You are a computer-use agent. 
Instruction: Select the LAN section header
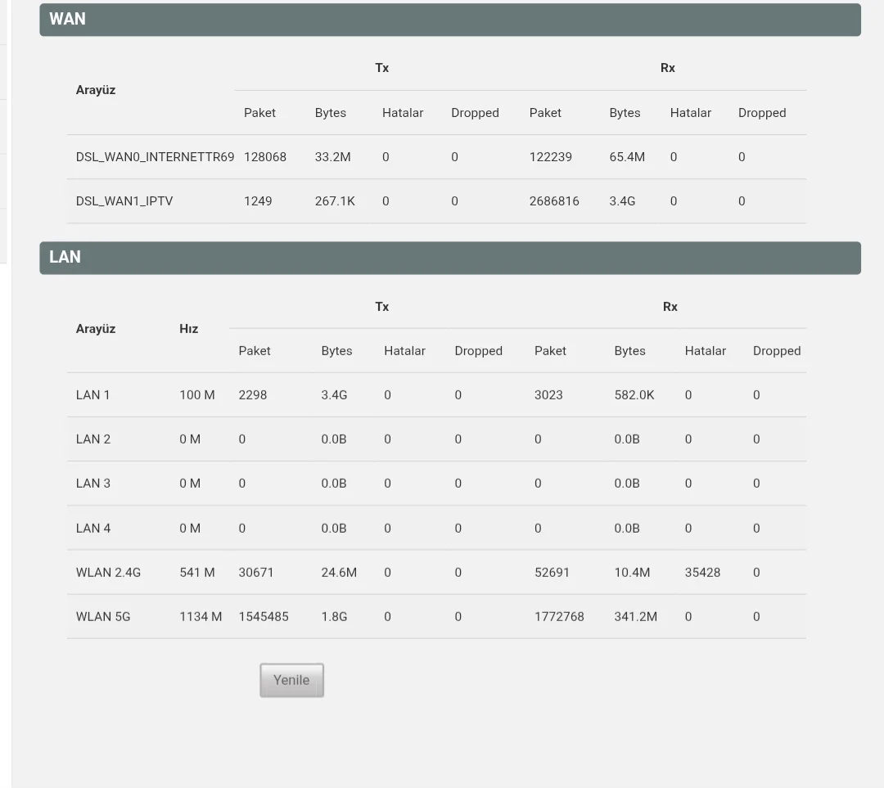click(450, 258)
